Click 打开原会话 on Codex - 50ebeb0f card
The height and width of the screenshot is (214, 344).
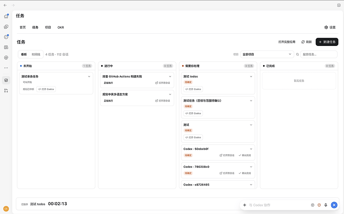227,155
